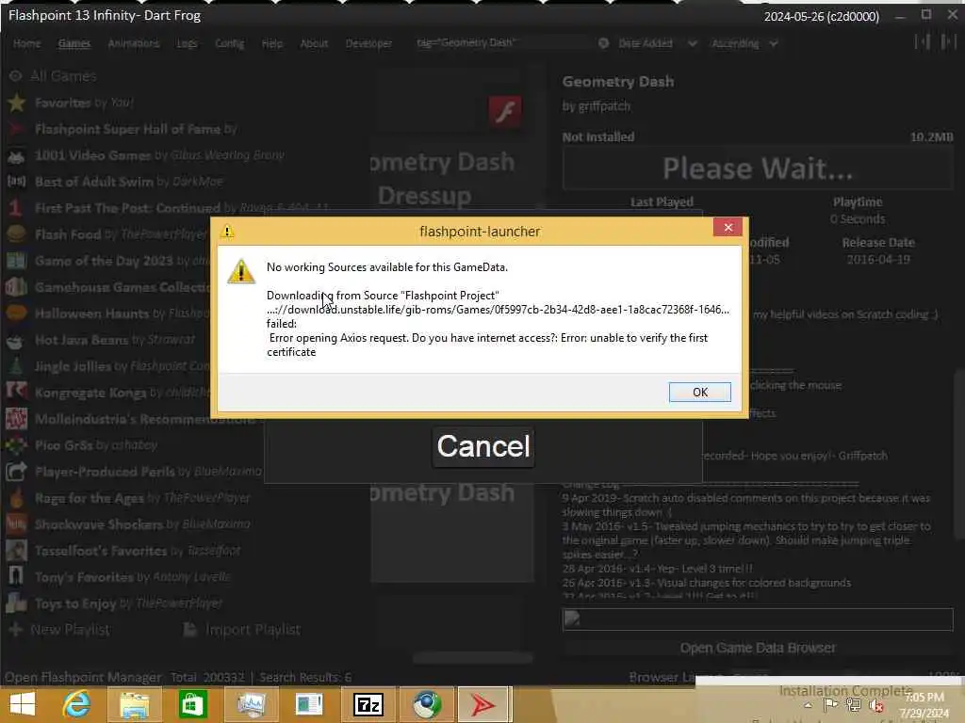Click the Tasselfoot's Favorites avatar icon
Image resolution: width=965 pixels, height=723 pixels.
pos(16,551)
